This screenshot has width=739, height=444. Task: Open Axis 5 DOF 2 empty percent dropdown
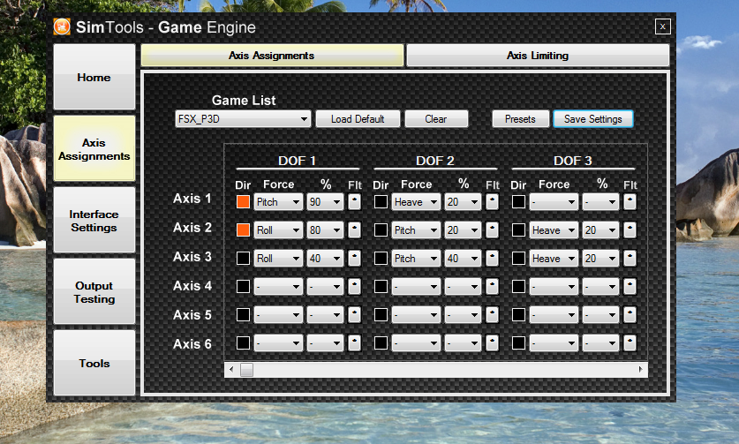click(x=463, y=315)
